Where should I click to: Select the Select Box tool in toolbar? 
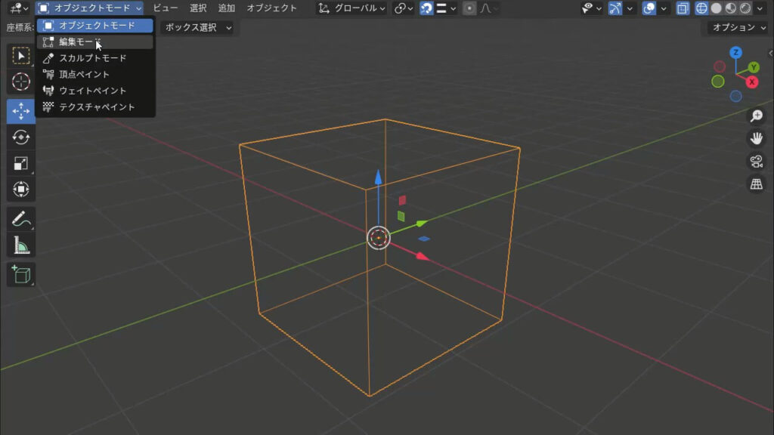point(20,56)
